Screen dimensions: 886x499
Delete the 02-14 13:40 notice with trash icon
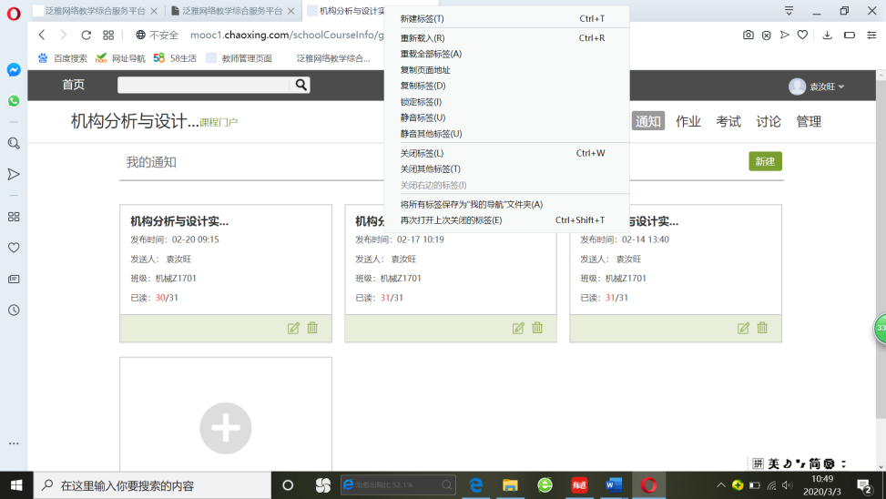pyautogui.click(x=762, y=328)
